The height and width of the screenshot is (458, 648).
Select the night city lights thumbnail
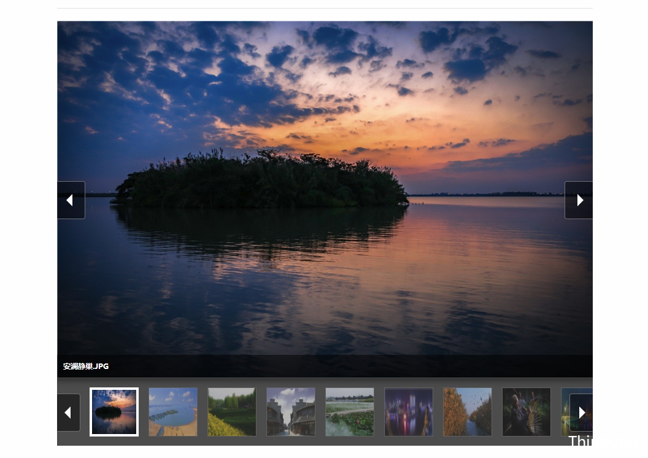click(409, 412)
